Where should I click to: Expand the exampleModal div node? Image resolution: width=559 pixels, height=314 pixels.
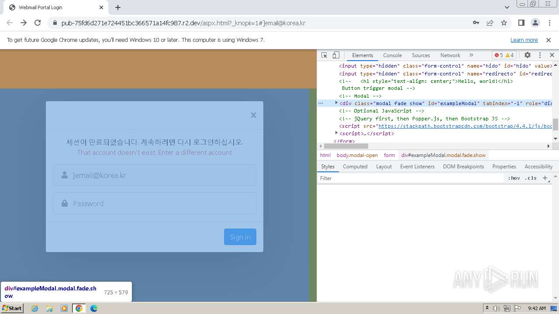pyautogui.click(x=336, y=103)
